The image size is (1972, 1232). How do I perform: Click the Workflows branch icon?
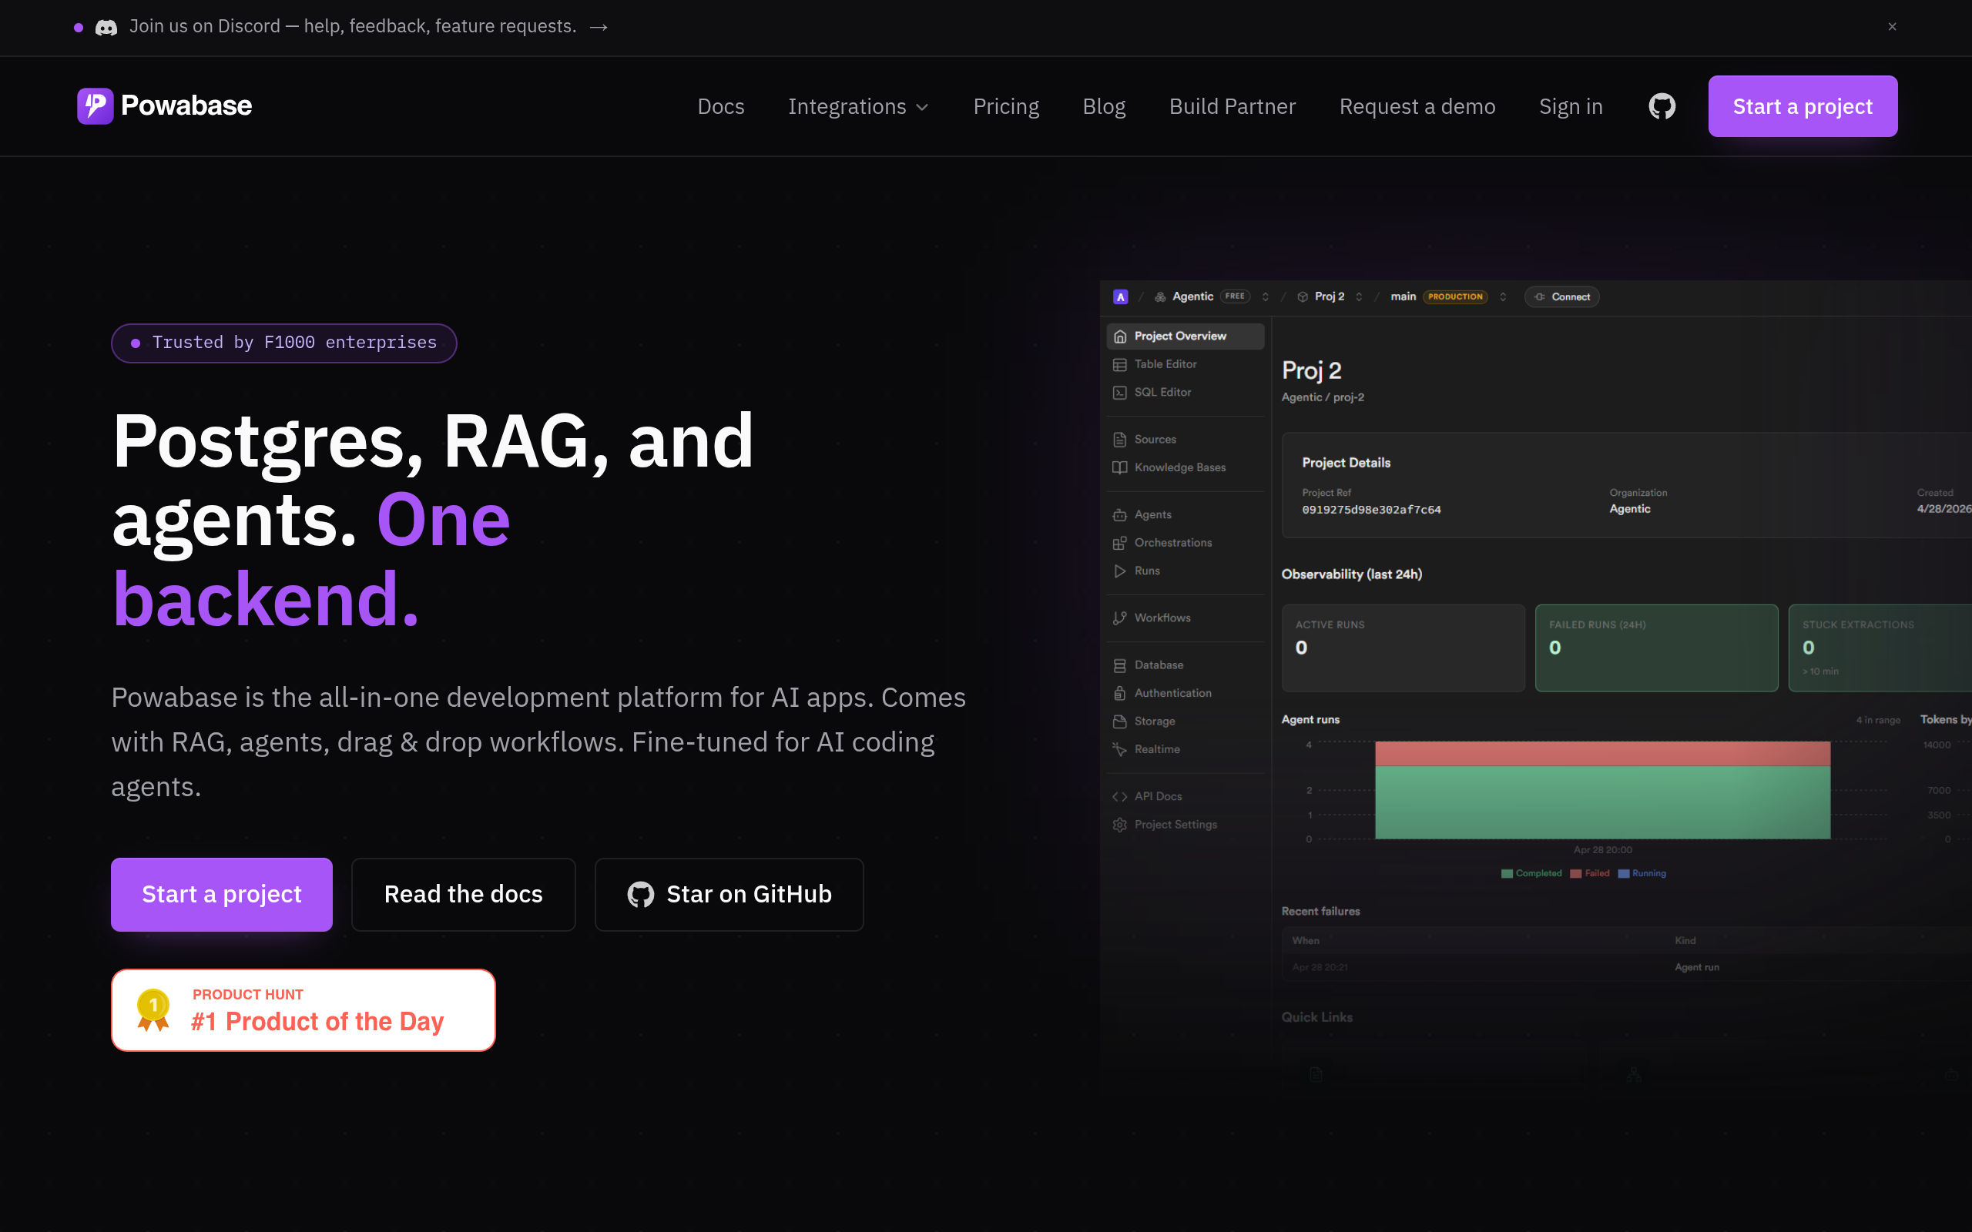[1119, 618]
